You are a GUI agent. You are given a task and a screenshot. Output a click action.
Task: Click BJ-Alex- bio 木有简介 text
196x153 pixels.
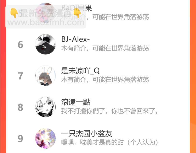tap(74, 48)
